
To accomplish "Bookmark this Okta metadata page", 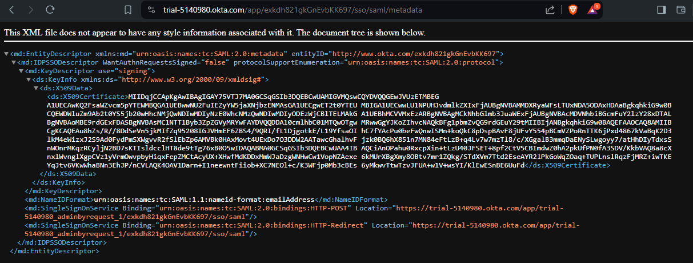I will (129, 10).
